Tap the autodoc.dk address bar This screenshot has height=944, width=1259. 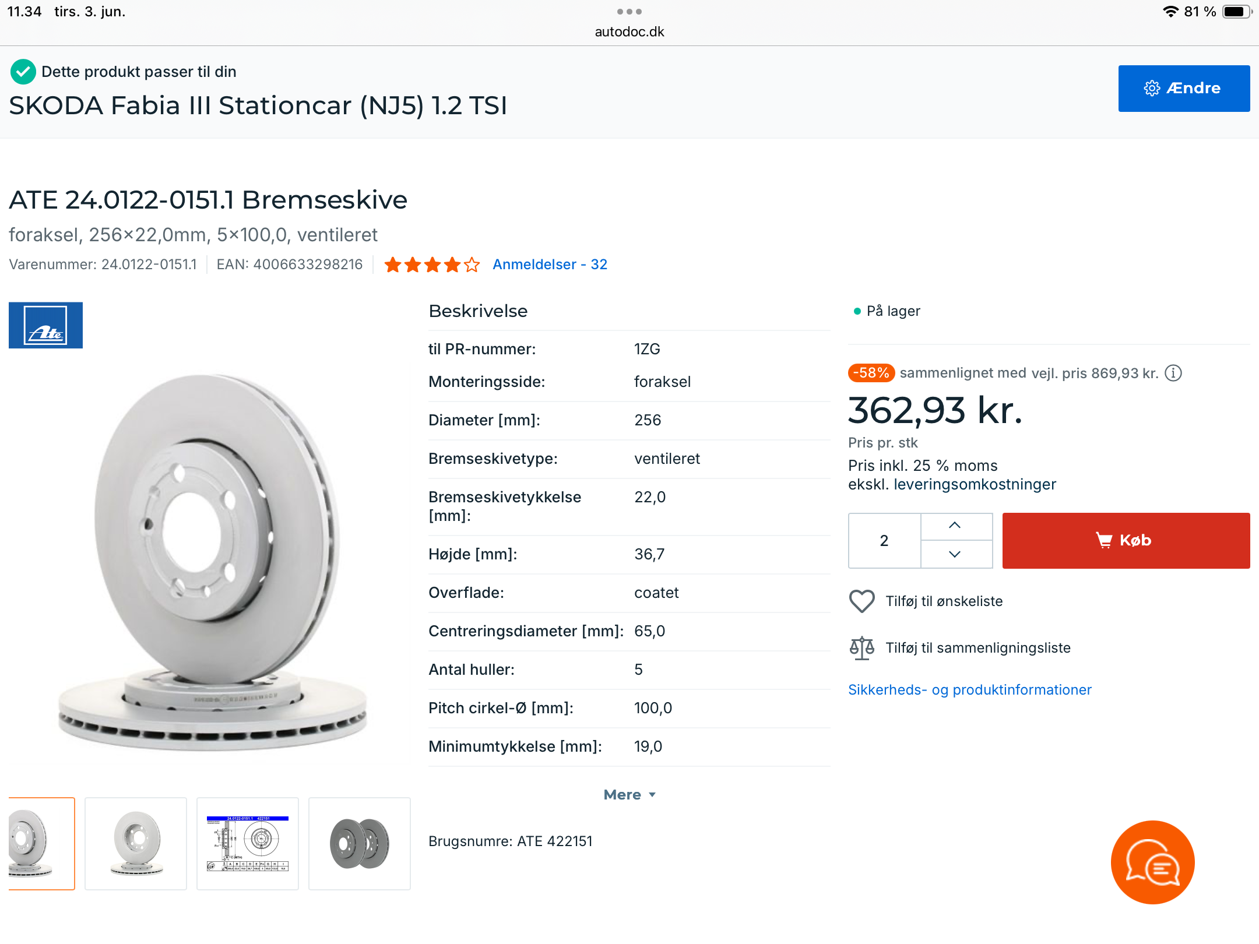click(x=629, y=31)
